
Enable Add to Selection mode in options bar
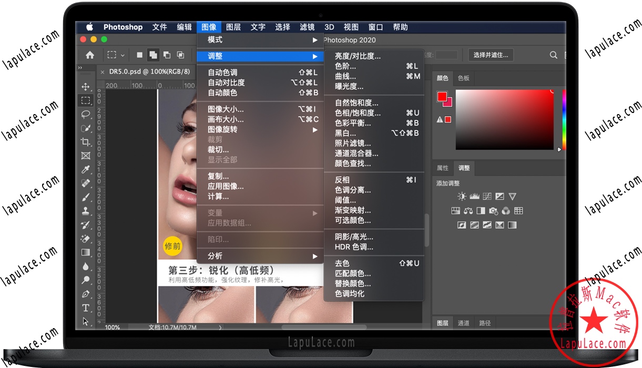154,55
